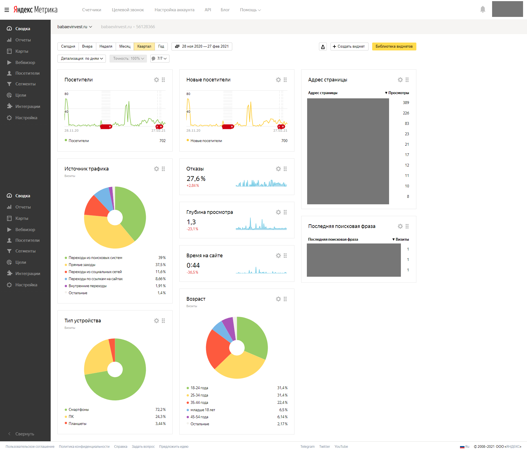Image resolution: width=527 pixels, height=452 pixels.
Task: Open the Точность: 100% dropdown
Action: point(128,59)
